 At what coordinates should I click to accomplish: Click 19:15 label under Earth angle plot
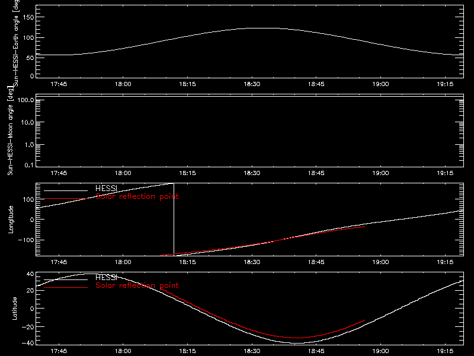[x=445, y=84]
